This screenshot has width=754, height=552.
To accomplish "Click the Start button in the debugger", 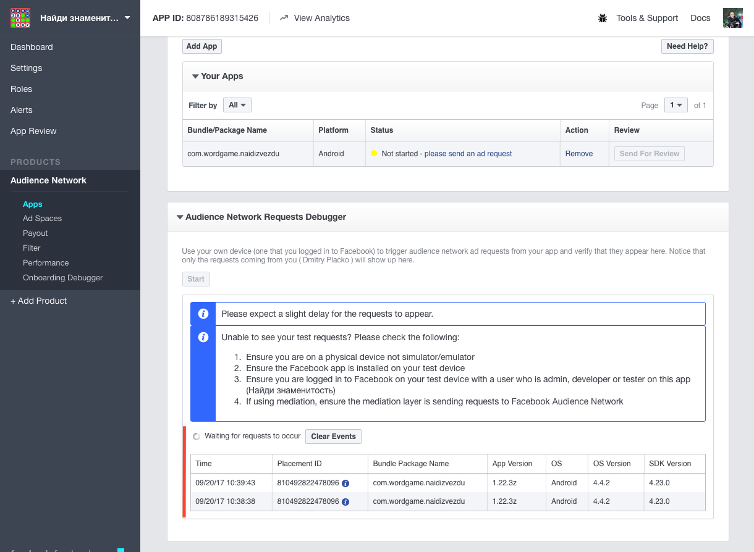I will click(196, 279).
